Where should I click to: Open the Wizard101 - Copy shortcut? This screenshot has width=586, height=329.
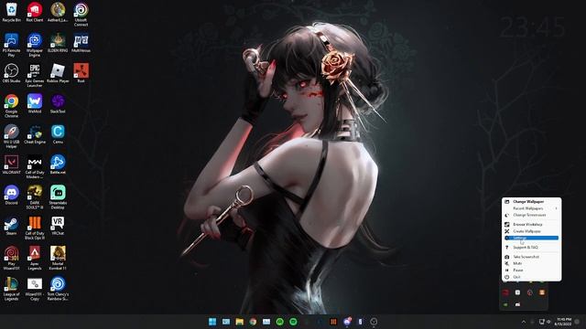[35, 289]
